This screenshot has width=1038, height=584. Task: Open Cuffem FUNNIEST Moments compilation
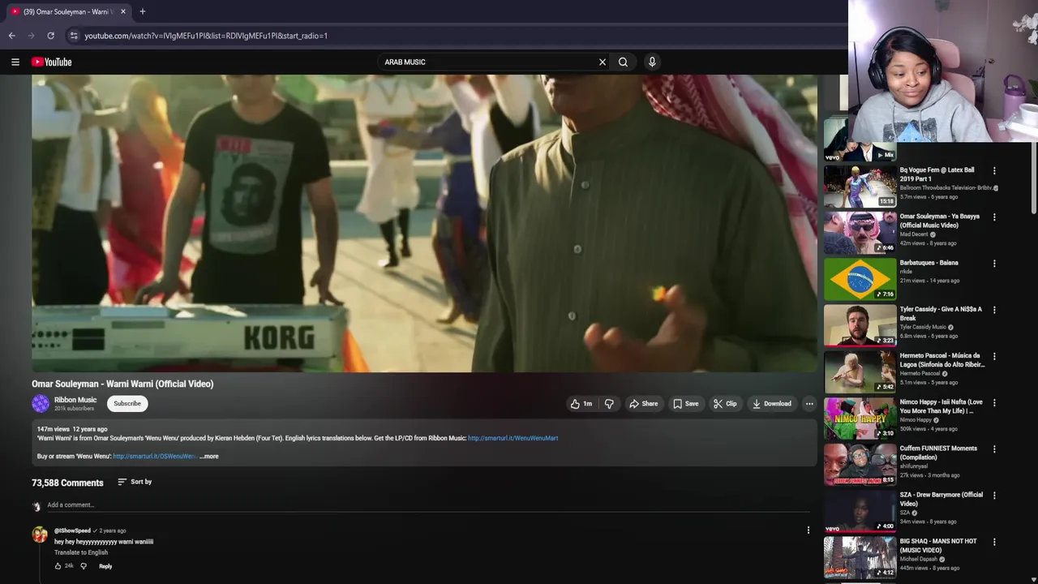tap(938, 453)
